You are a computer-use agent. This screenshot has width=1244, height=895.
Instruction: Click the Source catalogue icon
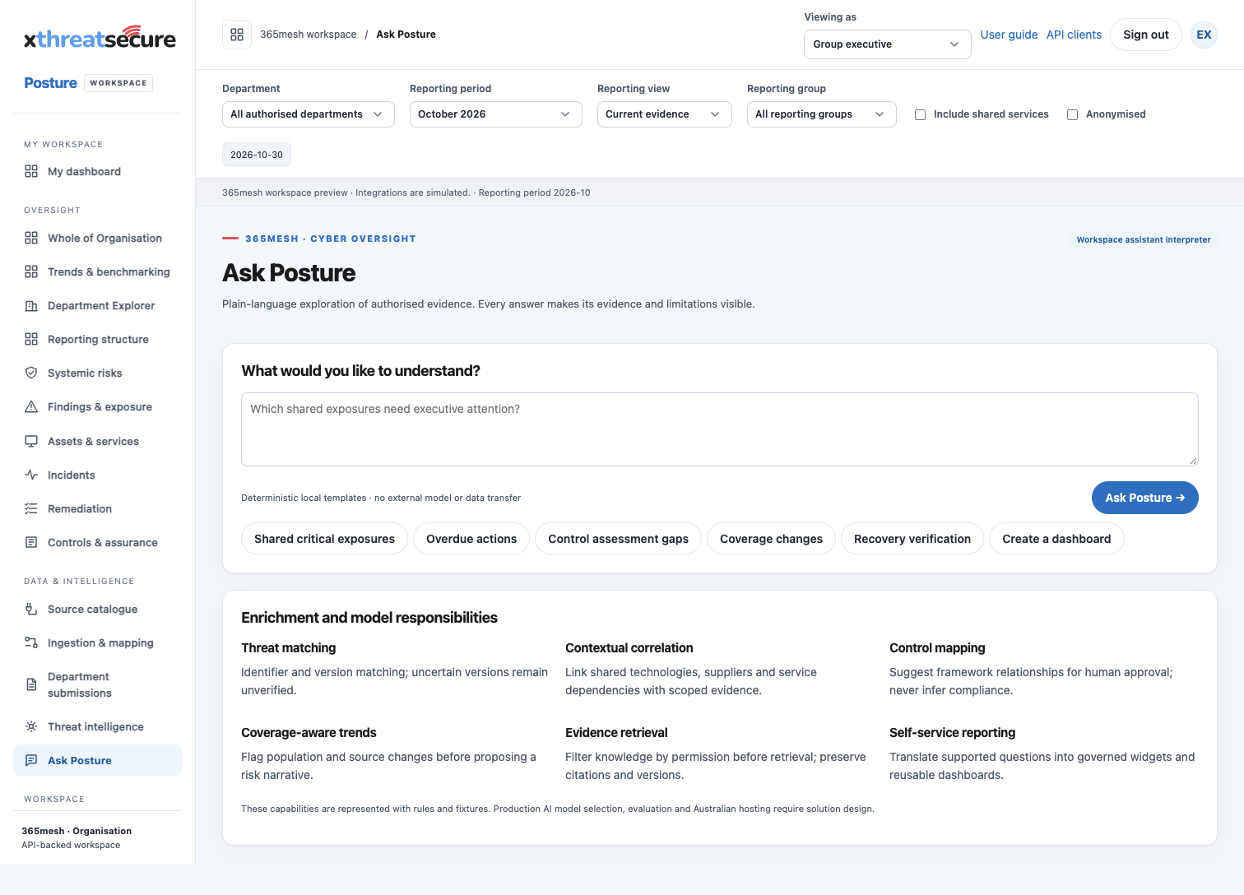pyautogui.click(x=31, y=609)
